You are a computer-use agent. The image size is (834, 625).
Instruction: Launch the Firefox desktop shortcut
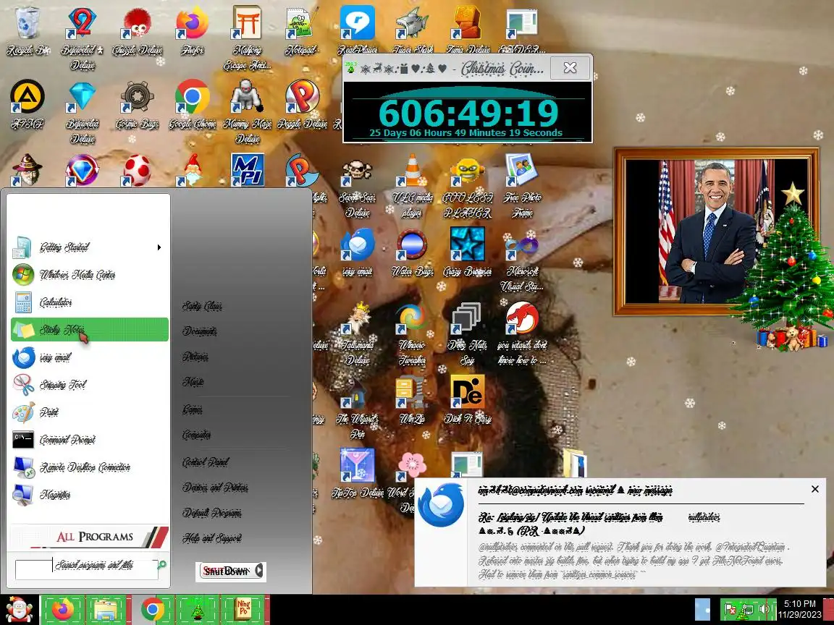pos(192,31)
